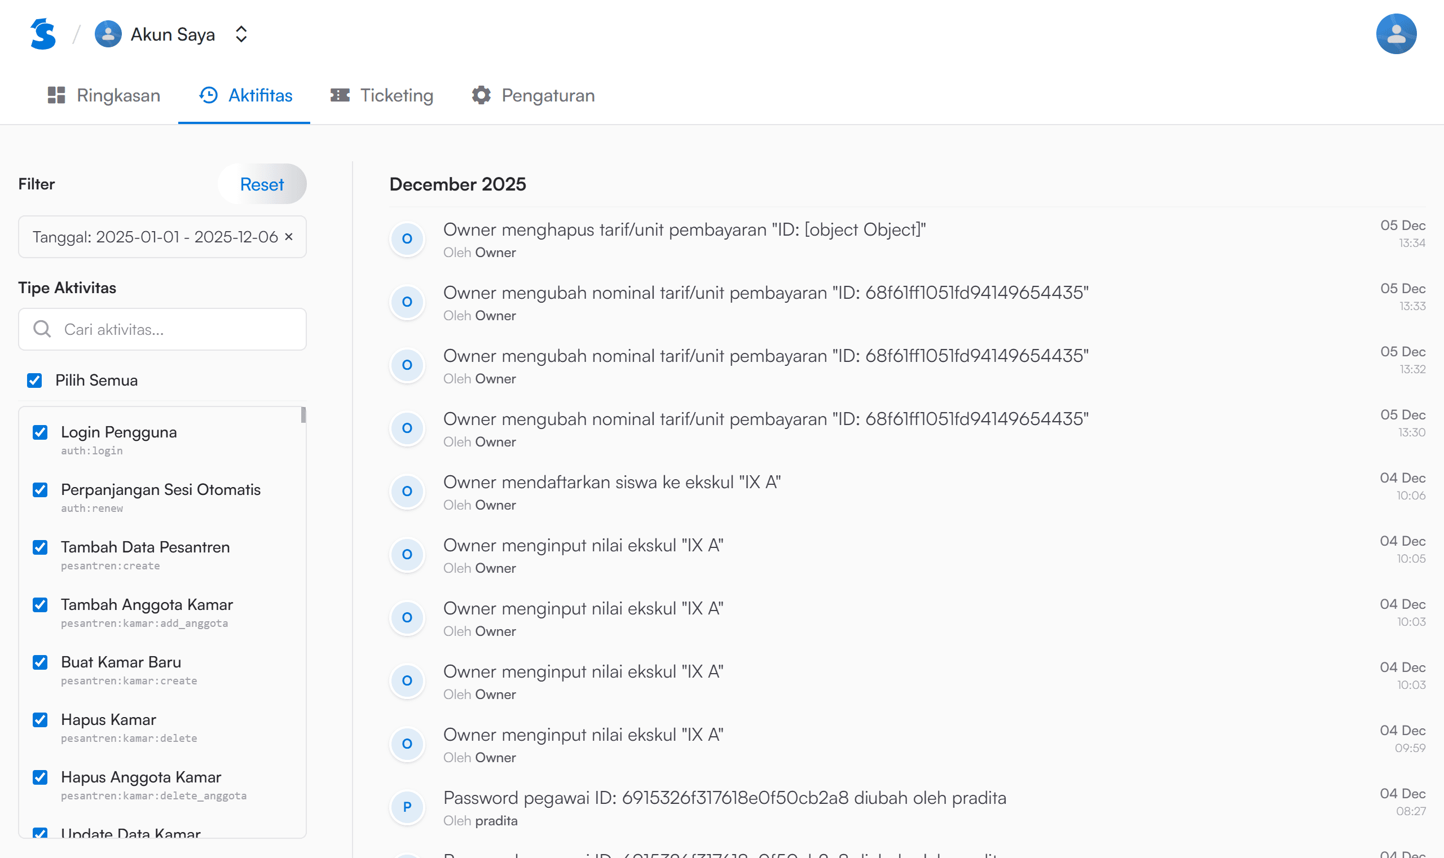Click the Pengaturan gear icon

coord(481,95)
